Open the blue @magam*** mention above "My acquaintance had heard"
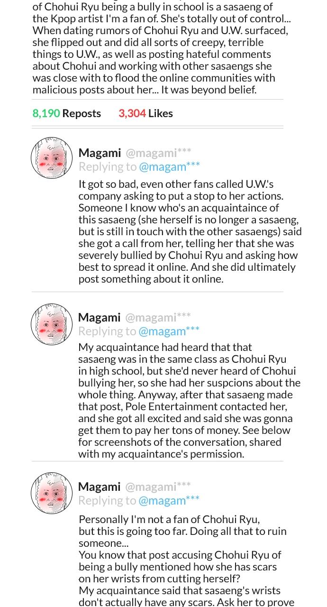Viewport: 327px width, 607px height. point(169,331)
